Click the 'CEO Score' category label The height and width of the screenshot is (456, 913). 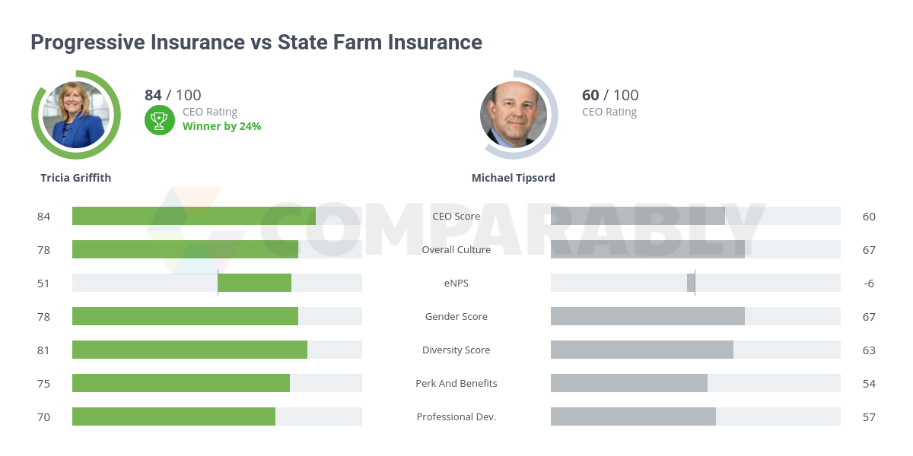456,216
